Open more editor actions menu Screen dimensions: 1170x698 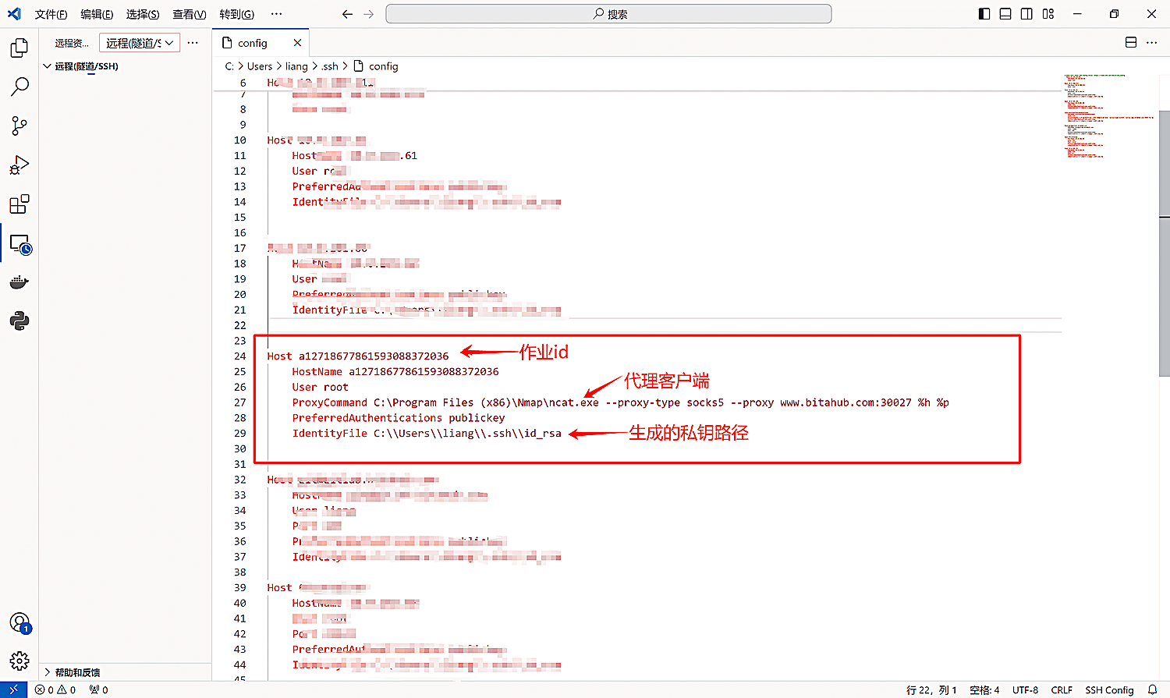(x=1152, y=43)
